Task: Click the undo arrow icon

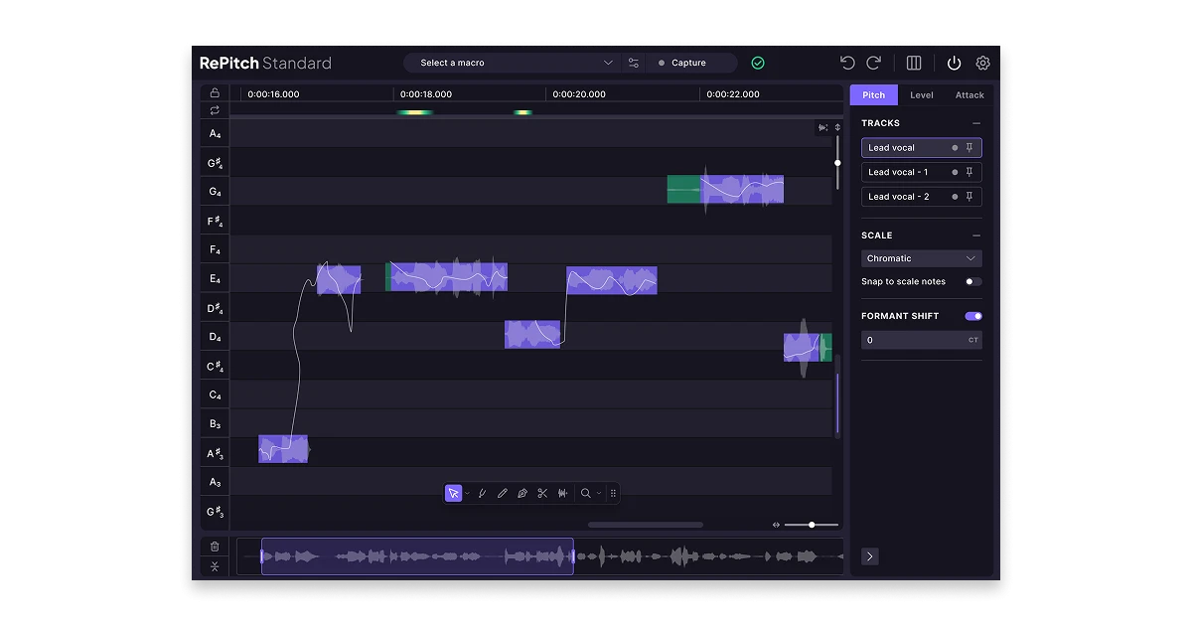Action: pyautogui.click(x=847, y=63)
